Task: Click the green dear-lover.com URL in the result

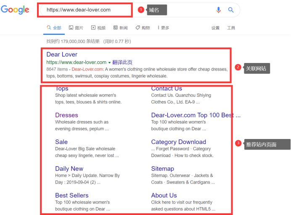Action: pyautogui.click(x=76, y=62)
